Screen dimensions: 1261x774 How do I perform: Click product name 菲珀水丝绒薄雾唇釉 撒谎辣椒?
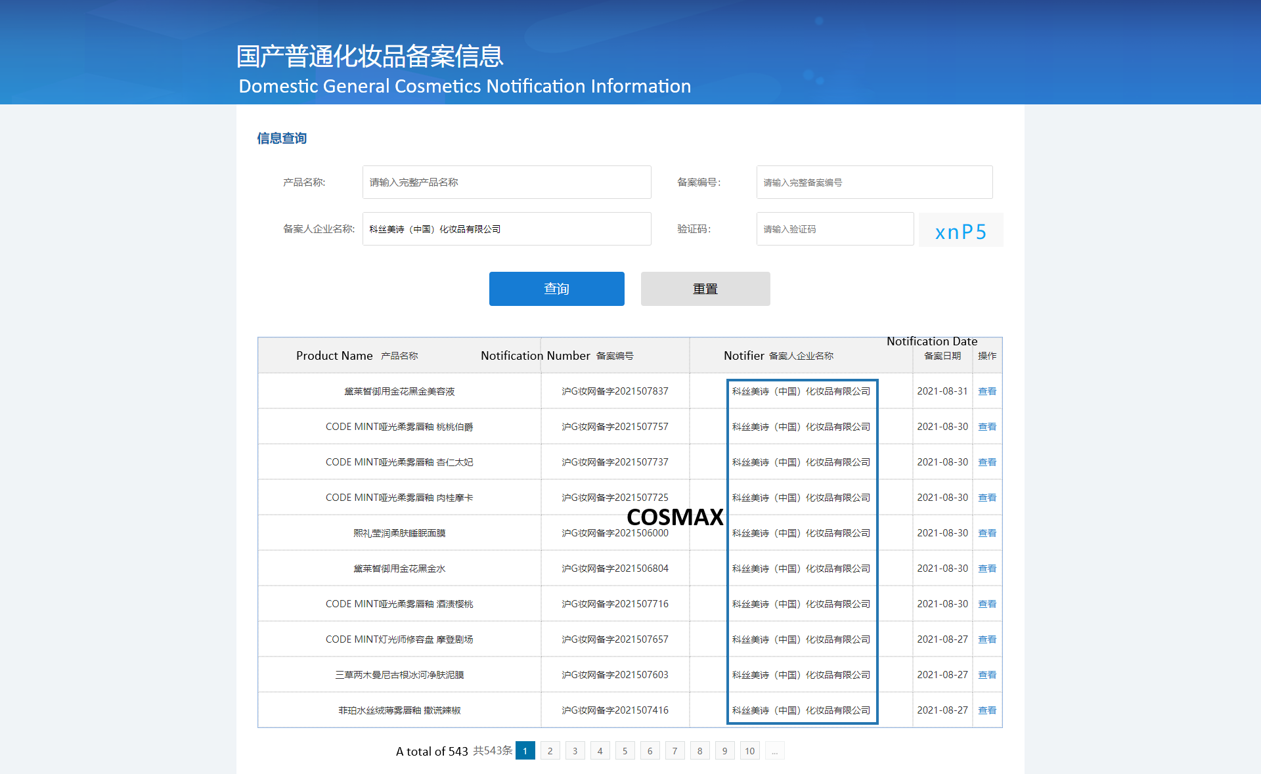pos(399,710)
